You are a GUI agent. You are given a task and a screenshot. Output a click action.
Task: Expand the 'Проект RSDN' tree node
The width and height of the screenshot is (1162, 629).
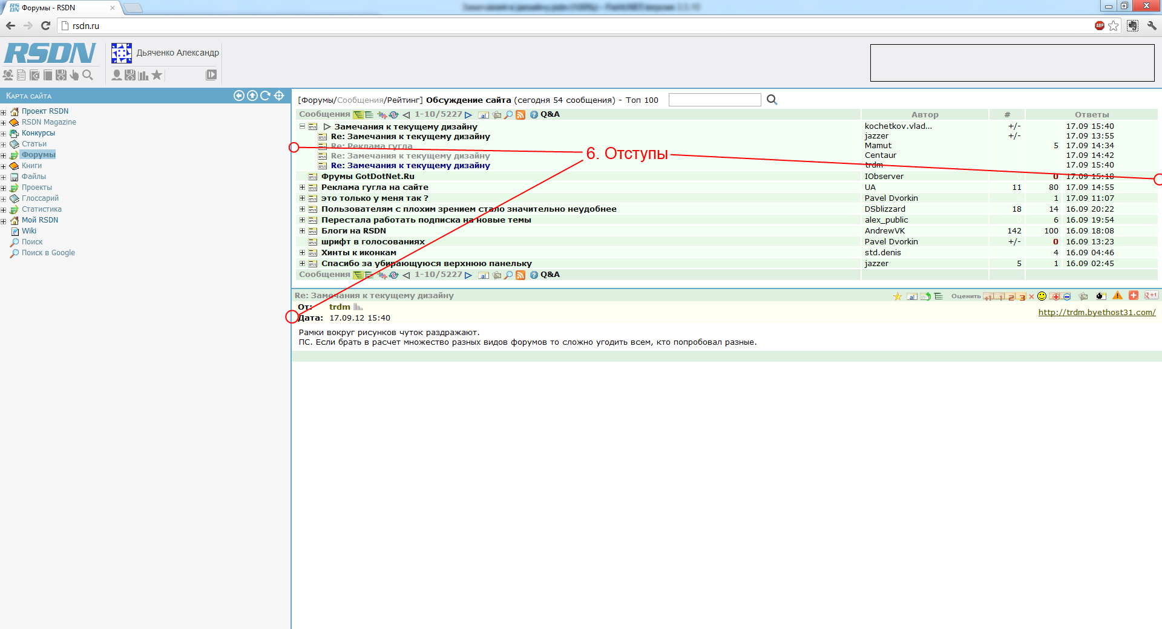pos(4,112)
